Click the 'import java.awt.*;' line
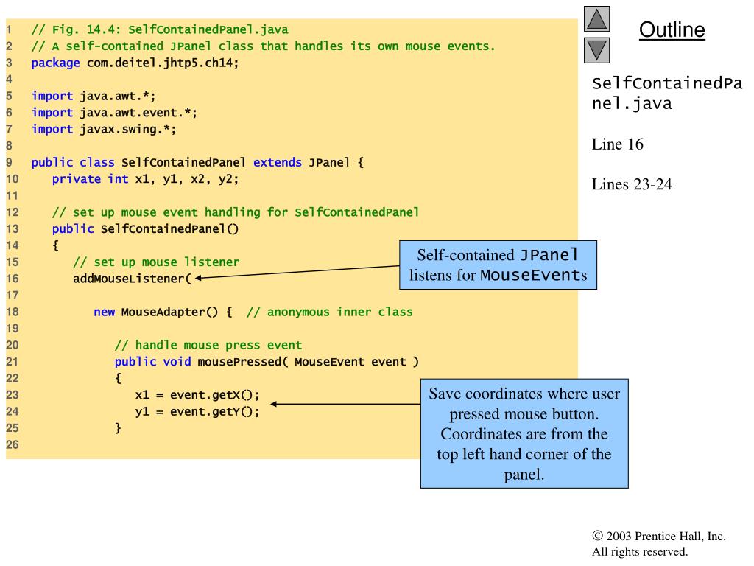The image size is (754, 566). (x=94, y=97)
